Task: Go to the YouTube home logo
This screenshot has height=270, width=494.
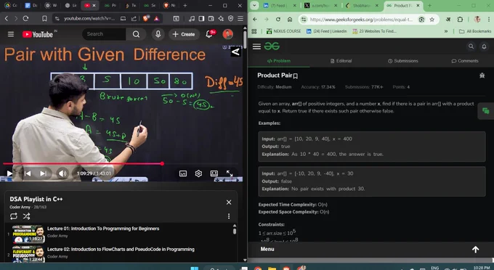Action: pyautogui.click(x=38, y=34)
